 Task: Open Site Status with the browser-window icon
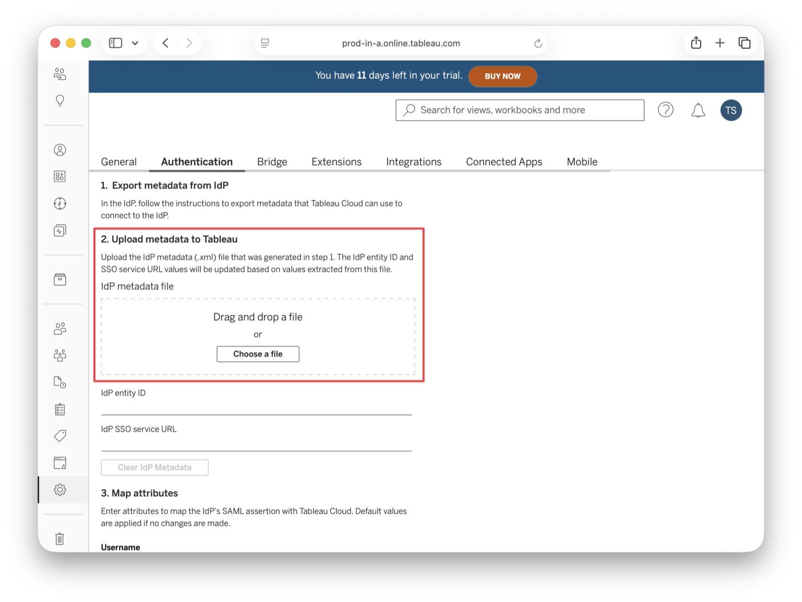click(60, 463)
